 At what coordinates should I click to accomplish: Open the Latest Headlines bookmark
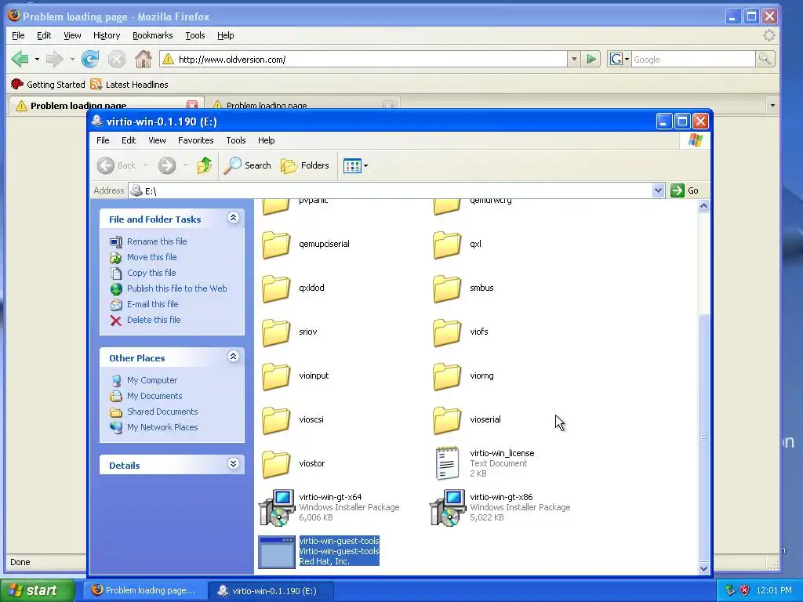point(129,85)
